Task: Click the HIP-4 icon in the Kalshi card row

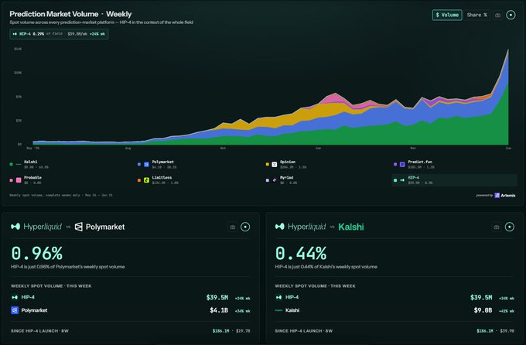Action: click(x=278, y=297)
